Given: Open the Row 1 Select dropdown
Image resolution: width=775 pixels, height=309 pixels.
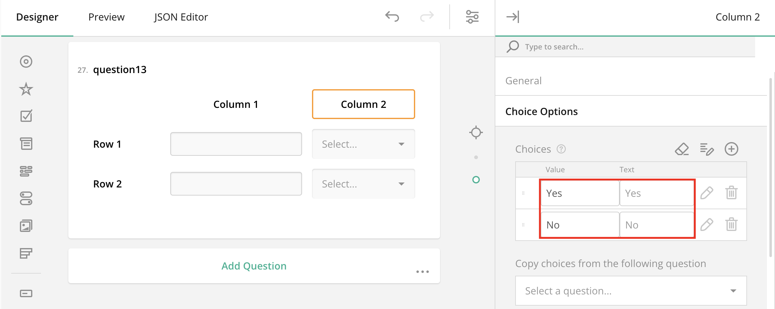Looking at the screenshot, I should (x=363, y=144).
